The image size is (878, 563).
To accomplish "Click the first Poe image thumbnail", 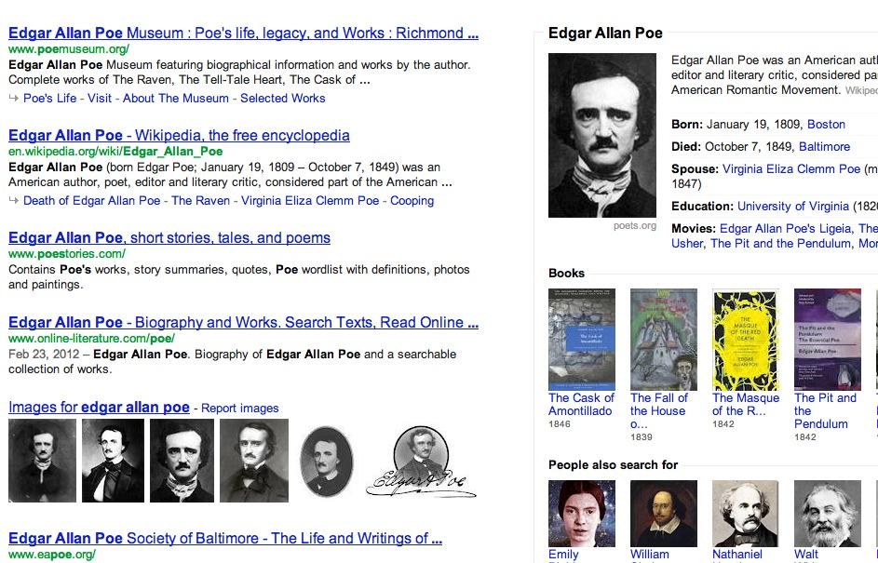I will tap(42, 461).
